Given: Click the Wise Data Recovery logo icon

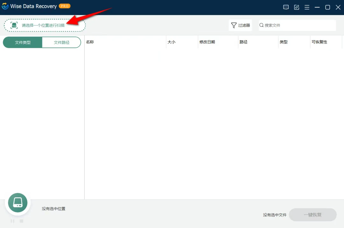Looking at the screenshot, I should 5,6.
